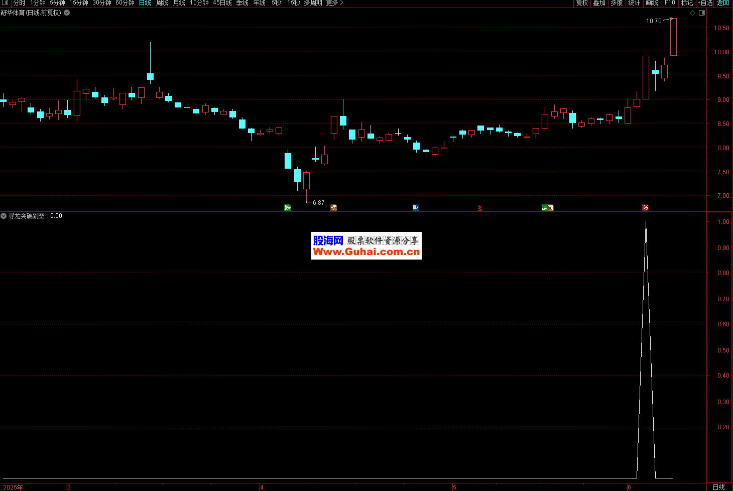Click the green 跌 event marker
This screenshot has height=491, width=733.
288,207
